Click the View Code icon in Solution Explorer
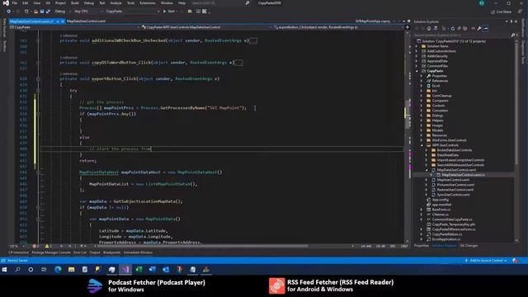Image resolution: width=528 pixels, height=297 pixels. tap(473, 29)
